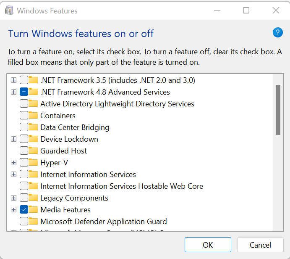Select Data Center Bridging label

pyautogui.click(x=75, y=127)
